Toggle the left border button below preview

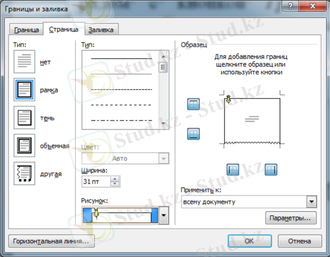click(233, 170)
